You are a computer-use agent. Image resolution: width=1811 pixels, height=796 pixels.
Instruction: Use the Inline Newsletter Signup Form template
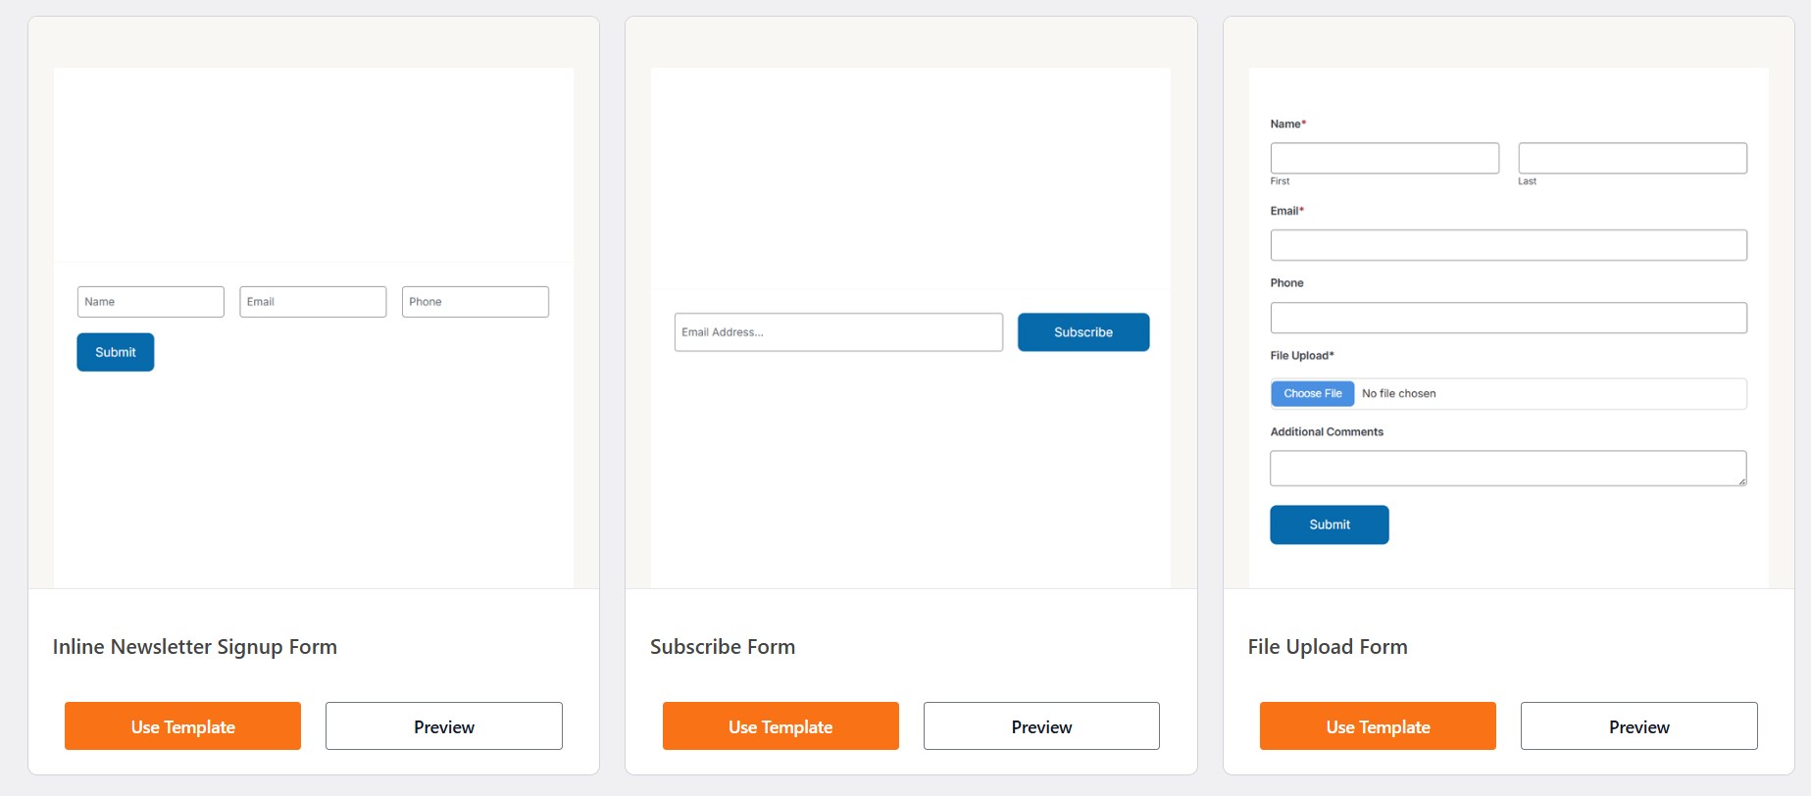coord(182,726)
